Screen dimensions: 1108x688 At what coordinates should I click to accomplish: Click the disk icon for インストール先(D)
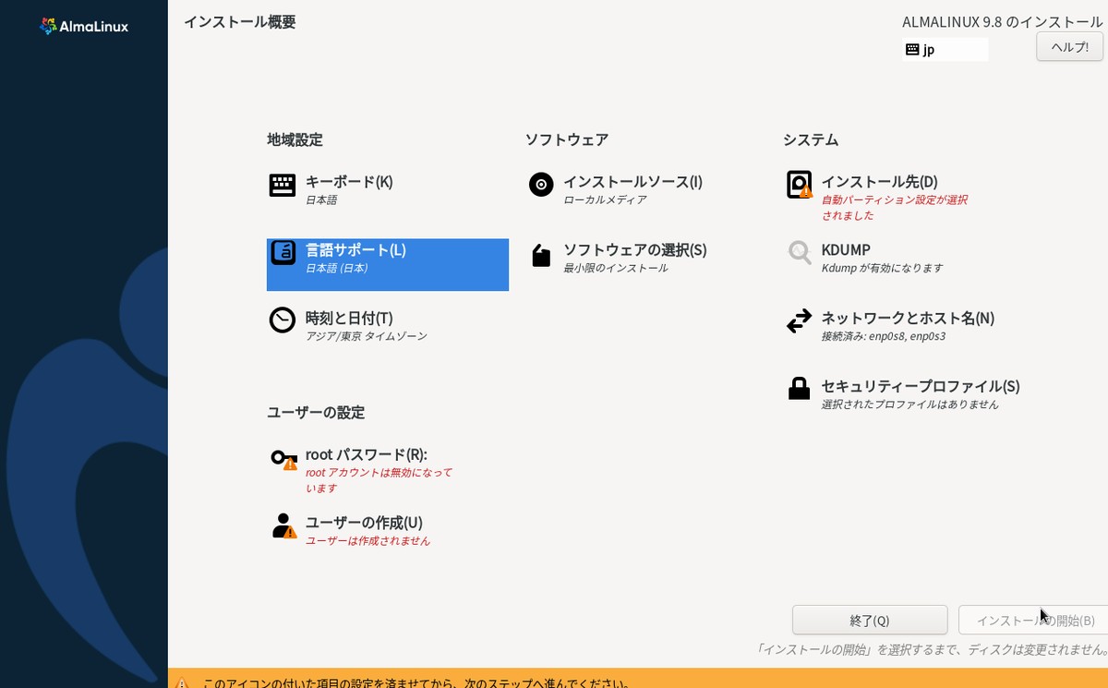pos(799,185)
